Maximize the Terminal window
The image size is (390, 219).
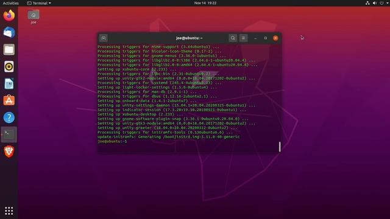(x=266, y=38)
